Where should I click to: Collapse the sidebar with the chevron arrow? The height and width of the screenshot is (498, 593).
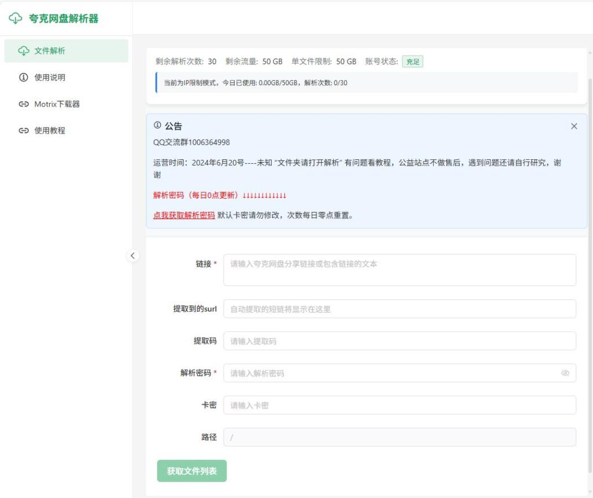(x=133, y=255)
